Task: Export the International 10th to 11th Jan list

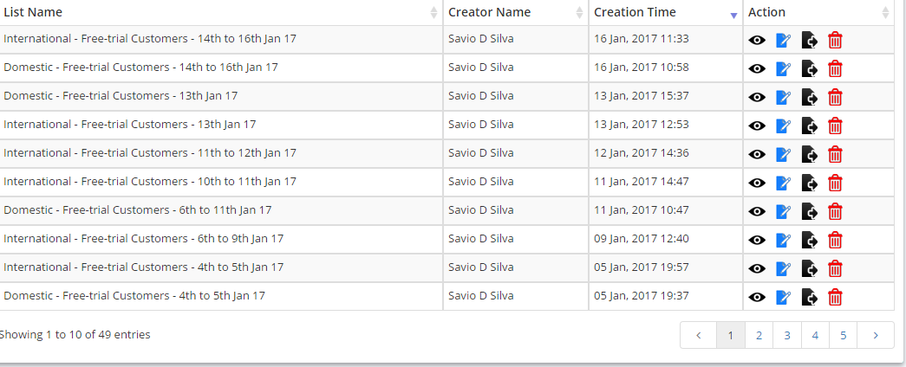Action: click(810, 183)
